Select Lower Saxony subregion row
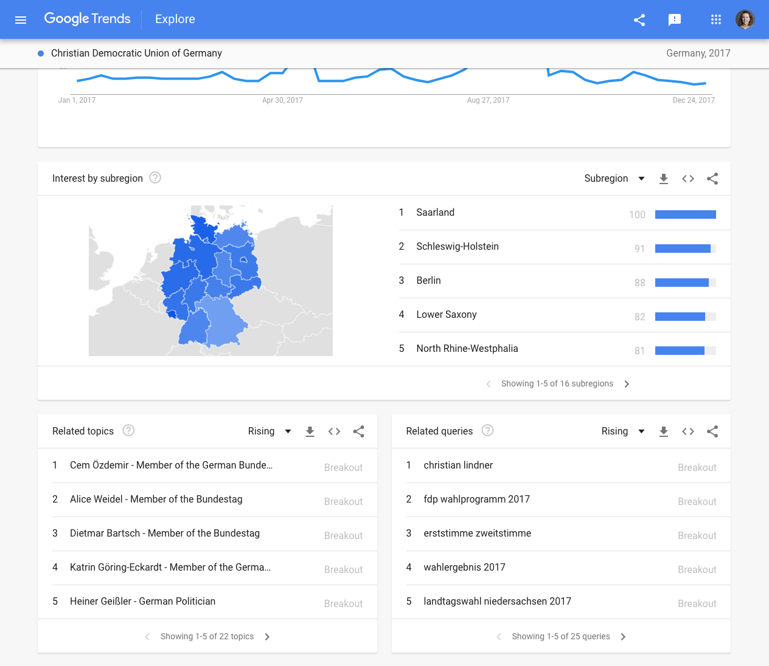The width and height of the screenshot is (769, 666). tap(565, 315)
